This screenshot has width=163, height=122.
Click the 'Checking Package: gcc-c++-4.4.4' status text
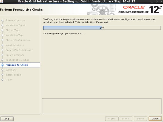[64, 33]
